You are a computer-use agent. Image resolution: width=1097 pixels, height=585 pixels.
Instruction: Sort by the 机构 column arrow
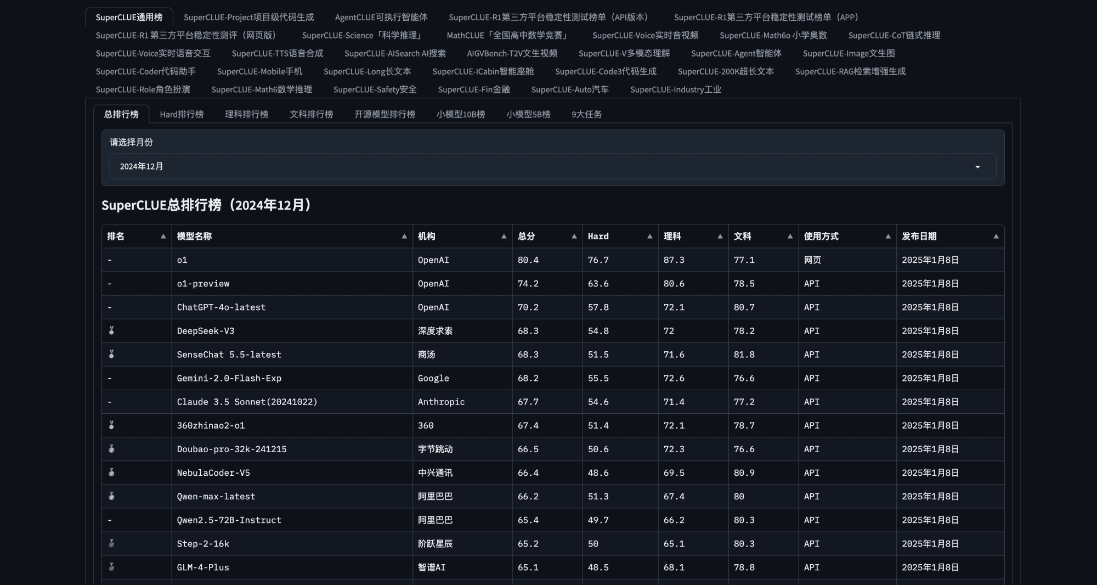(504, 237)
